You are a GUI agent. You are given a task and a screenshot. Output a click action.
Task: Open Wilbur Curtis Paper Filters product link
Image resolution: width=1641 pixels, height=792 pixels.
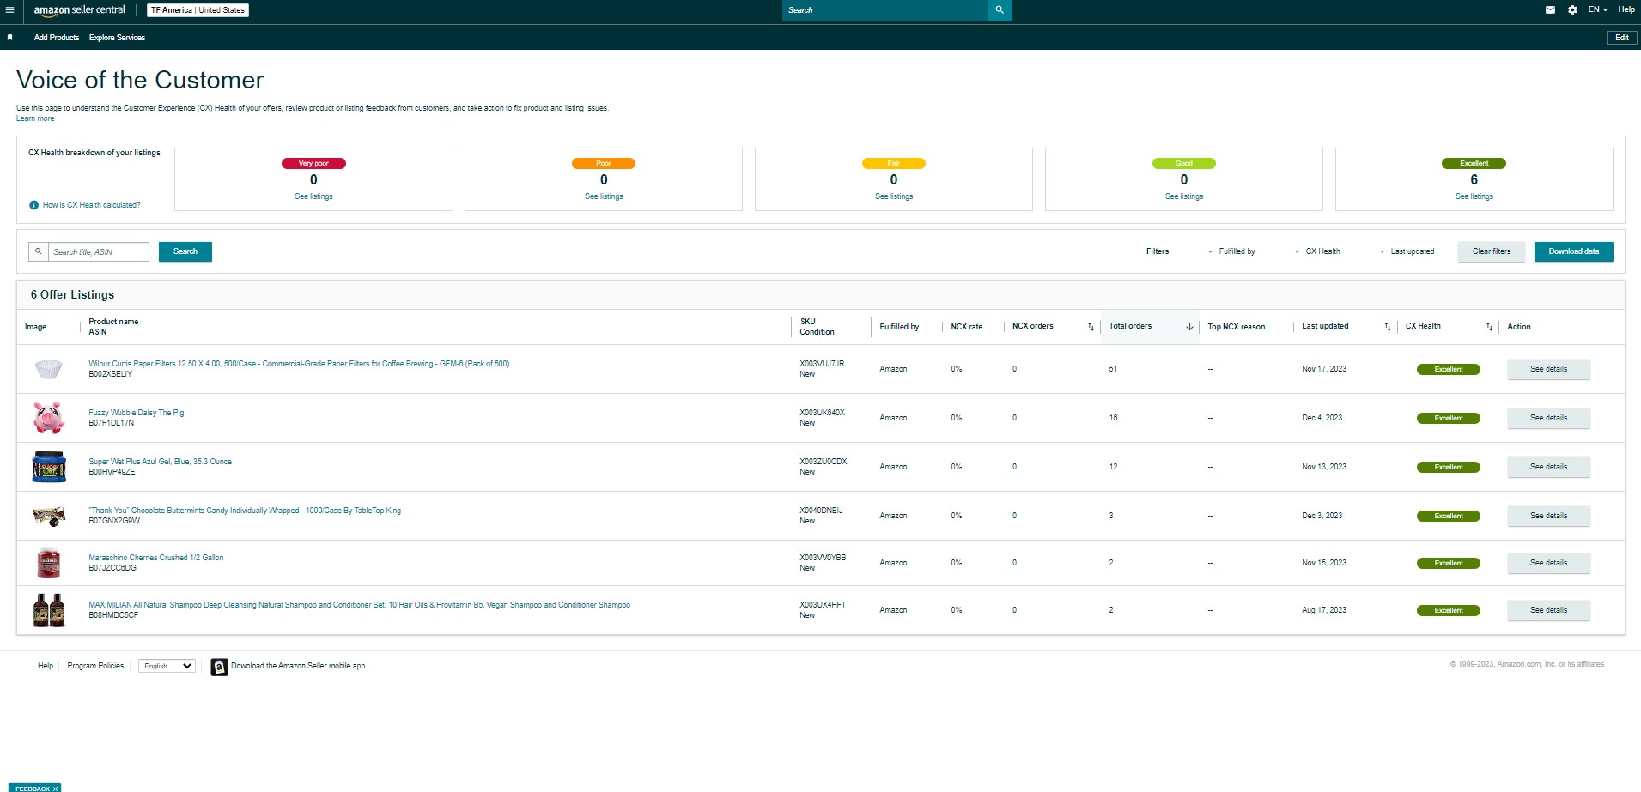(x=299, y=364)
